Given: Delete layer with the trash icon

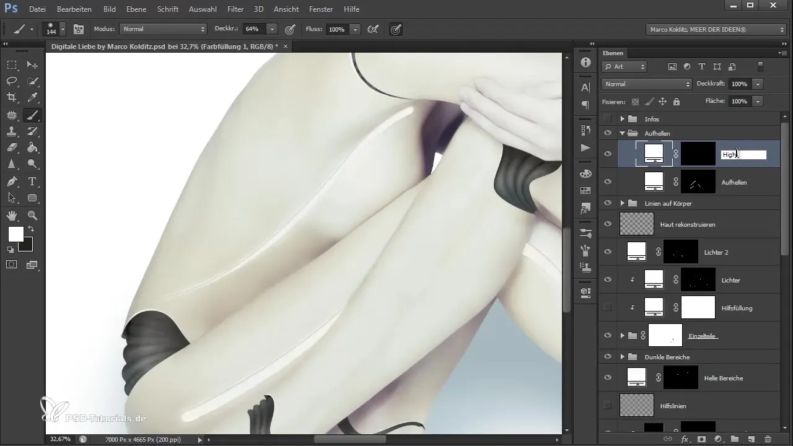Looking at the screenshot, I should coord(768,439).
